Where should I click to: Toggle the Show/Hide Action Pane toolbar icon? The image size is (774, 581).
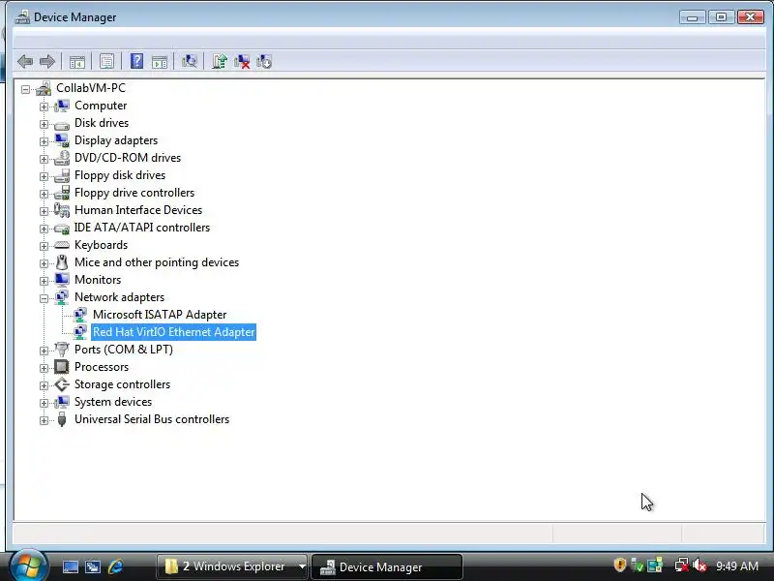pos(160,62)
